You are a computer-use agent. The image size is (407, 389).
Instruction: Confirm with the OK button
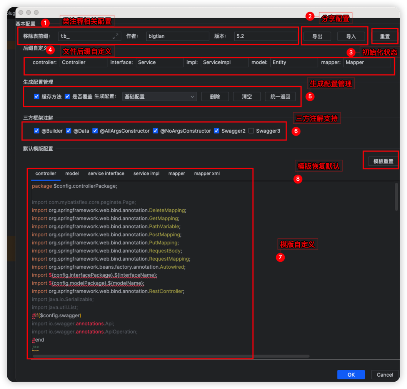point(351,375)
